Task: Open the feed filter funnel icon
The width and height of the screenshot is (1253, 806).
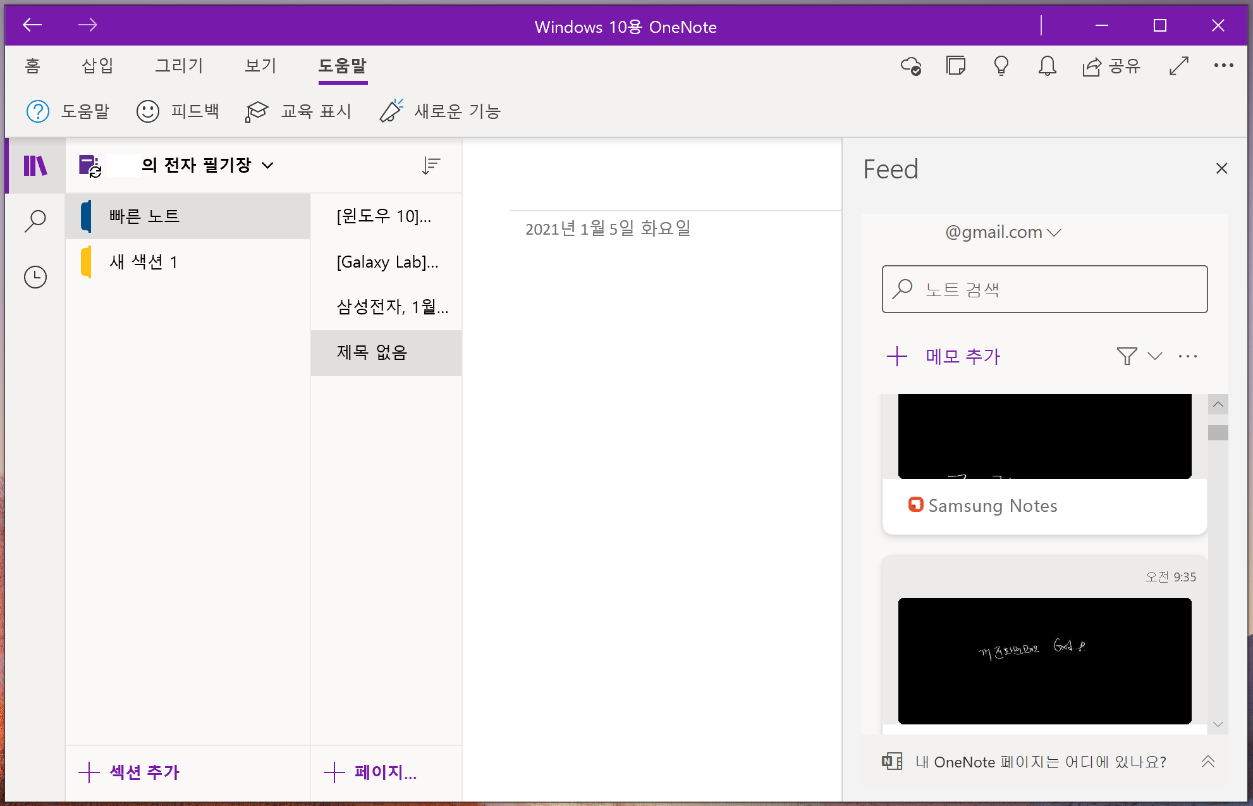Action: tap(1127, 356)
